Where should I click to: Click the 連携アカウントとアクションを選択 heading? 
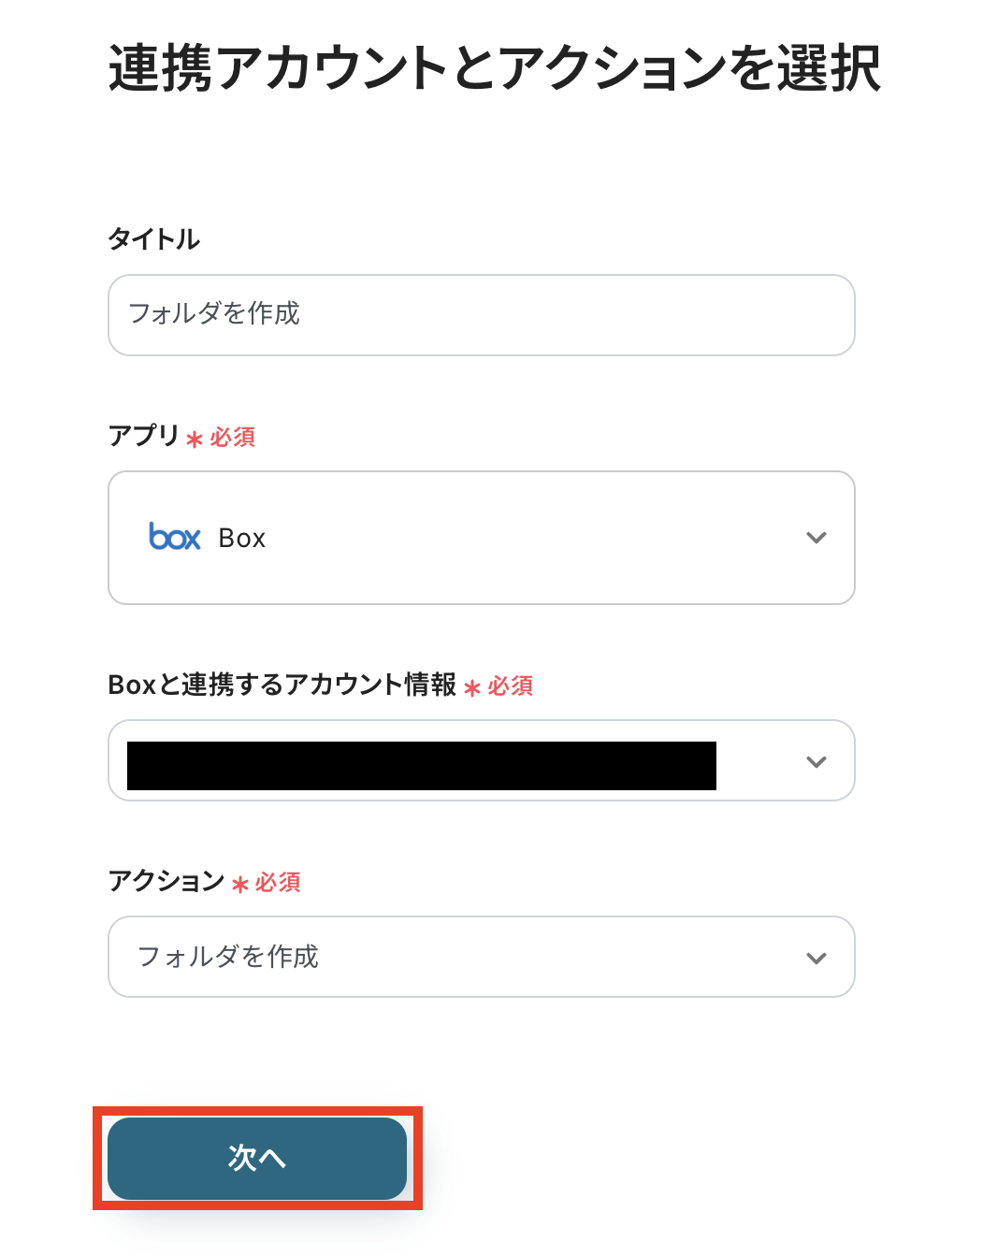coord(495,68)
